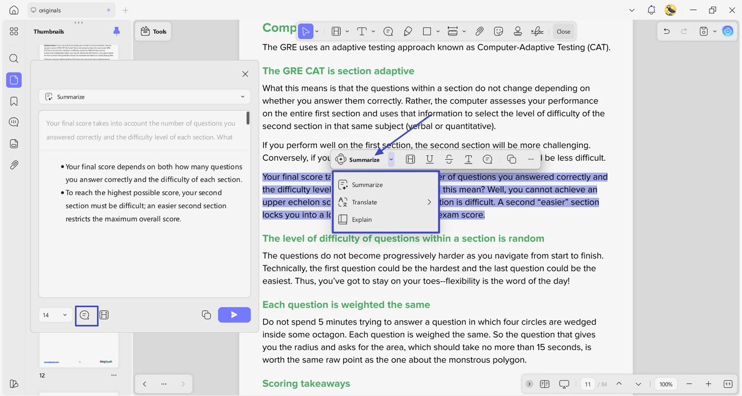The height and width of the screenshot is (396, 742).
Task: Toggle the pin on Thumbnails panel
Action: point(116,31)
